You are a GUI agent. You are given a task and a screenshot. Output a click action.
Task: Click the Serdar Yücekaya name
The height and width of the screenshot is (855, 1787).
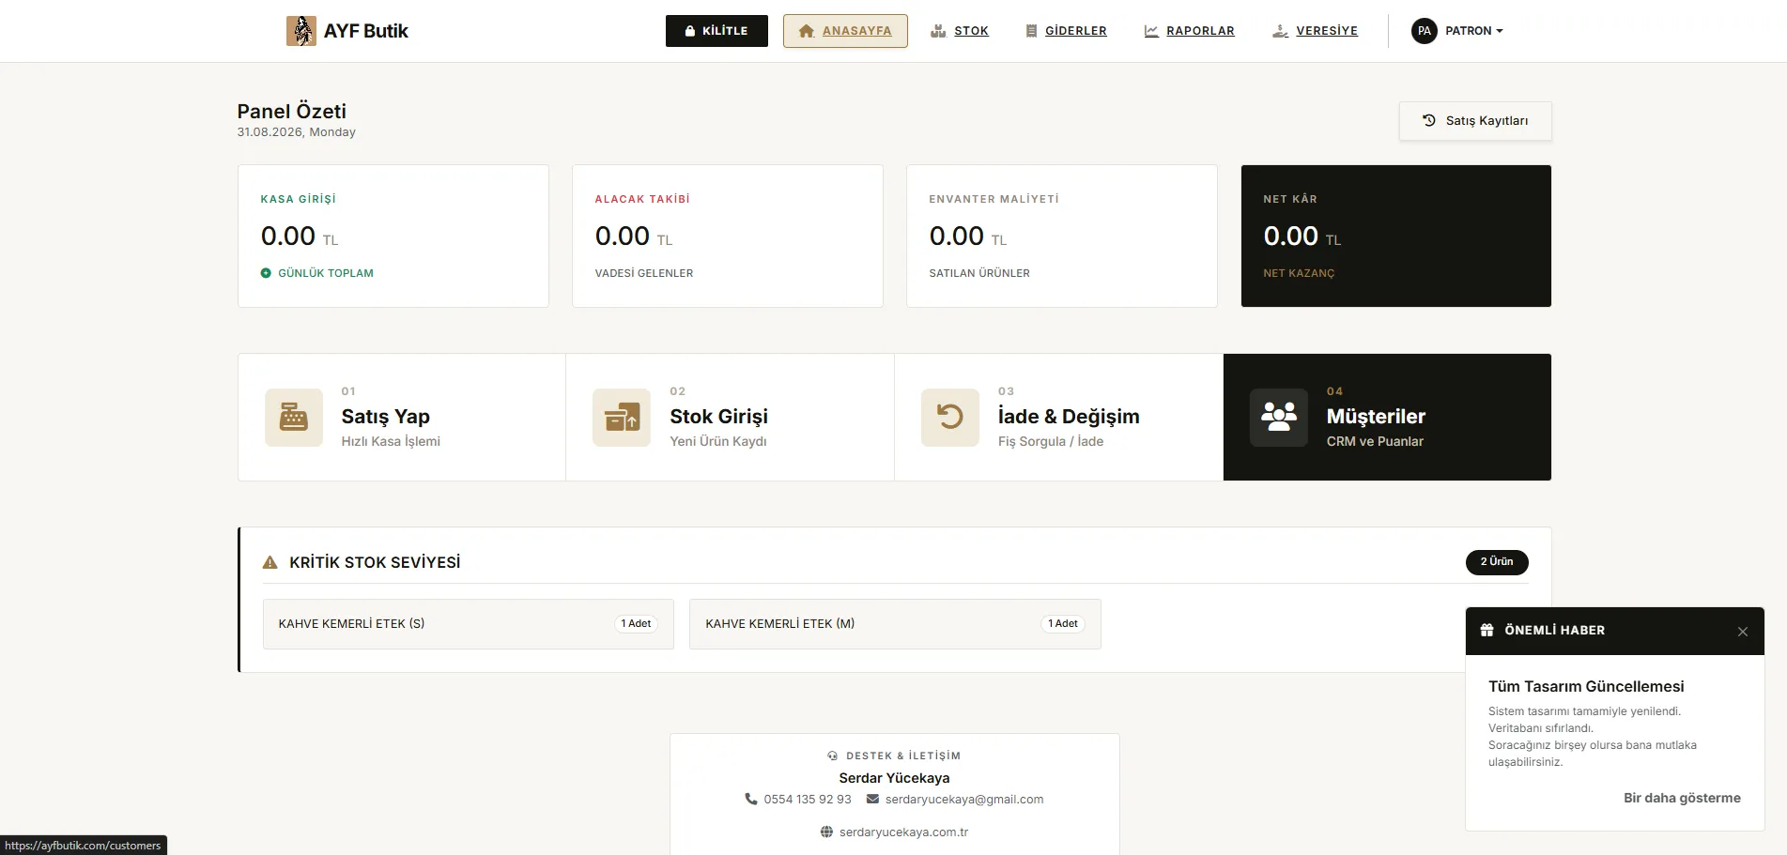[x=894, y=778]
